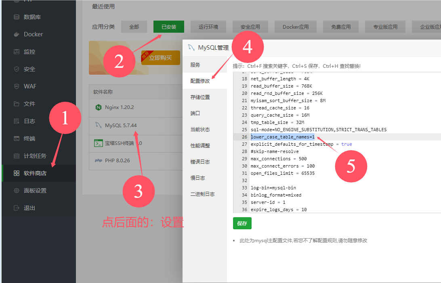Select the 专业版应用 category filter
Image resolution: width=441 pixels, height=283 pixels.
pyautogui.click(x=385, y=27)
